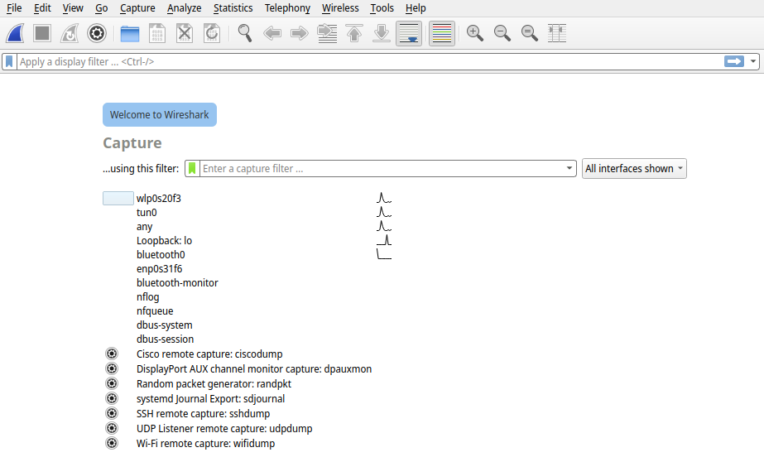This screenshot has width=764, height=462.
Task: Reset text to normal size icon
Action: tap(530, 33)
